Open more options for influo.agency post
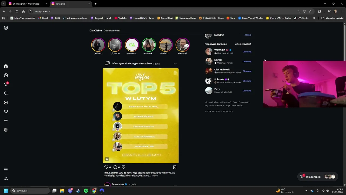This screenshot has width=346, height=195. click(x=175, y=63)
